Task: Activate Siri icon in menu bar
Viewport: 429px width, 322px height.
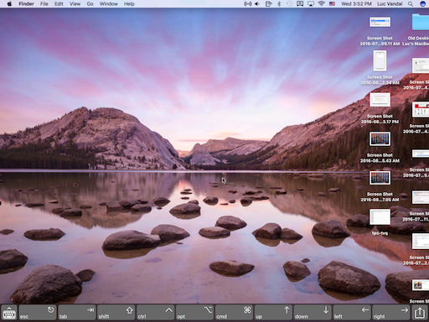Action: pyautogui.click(x=423, y=4)
